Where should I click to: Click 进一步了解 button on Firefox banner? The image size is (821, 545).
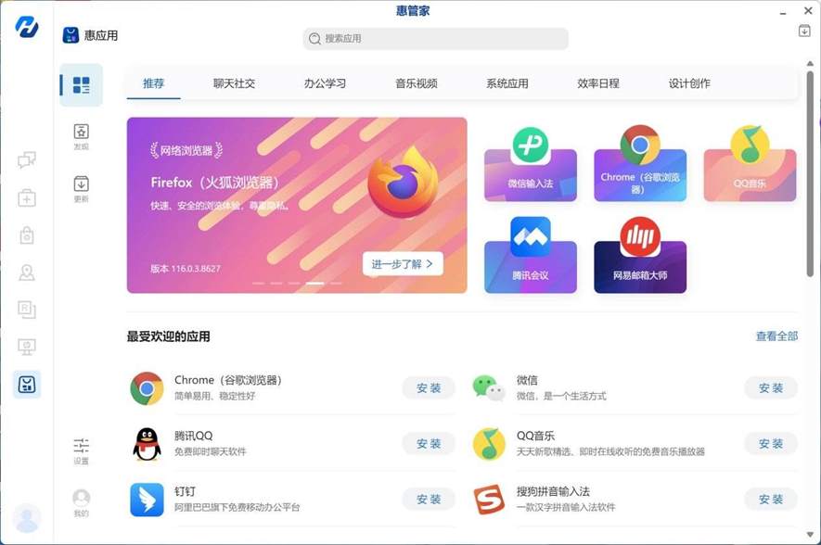tap(403, 264)
